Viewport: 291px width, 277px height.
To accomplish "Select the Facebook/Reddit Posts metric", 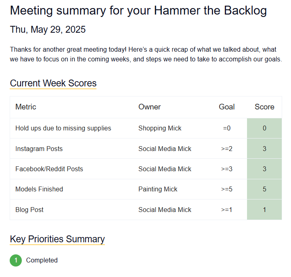I will pyautogui.click(x=49, y=169).
